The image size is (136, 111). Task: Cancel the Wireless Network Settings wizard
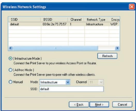pos(122,105)
